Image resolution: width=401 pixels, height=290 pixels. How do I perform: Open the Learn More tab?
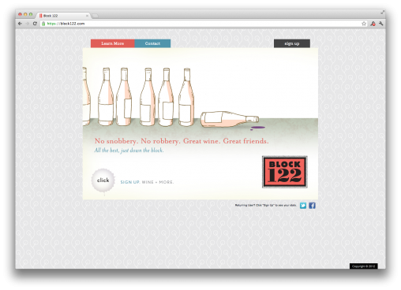[x=113, y=43]
